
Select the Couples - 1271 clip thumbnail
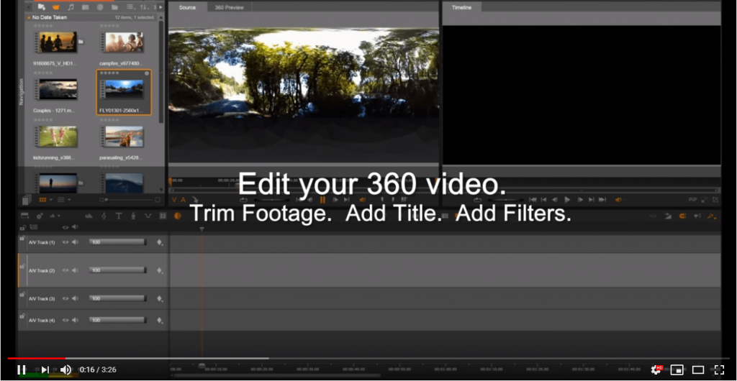55,89
